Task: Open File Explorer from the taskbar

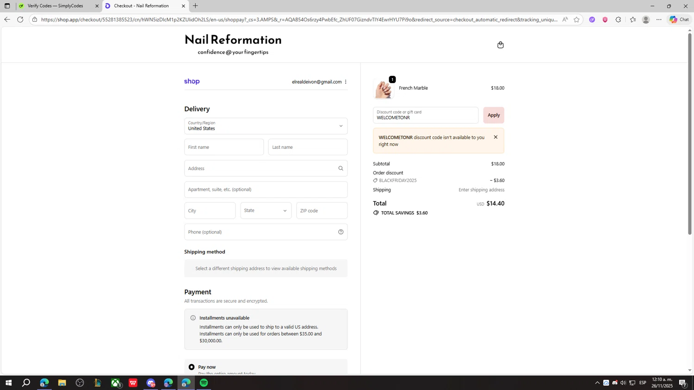Action: [62, 383]
